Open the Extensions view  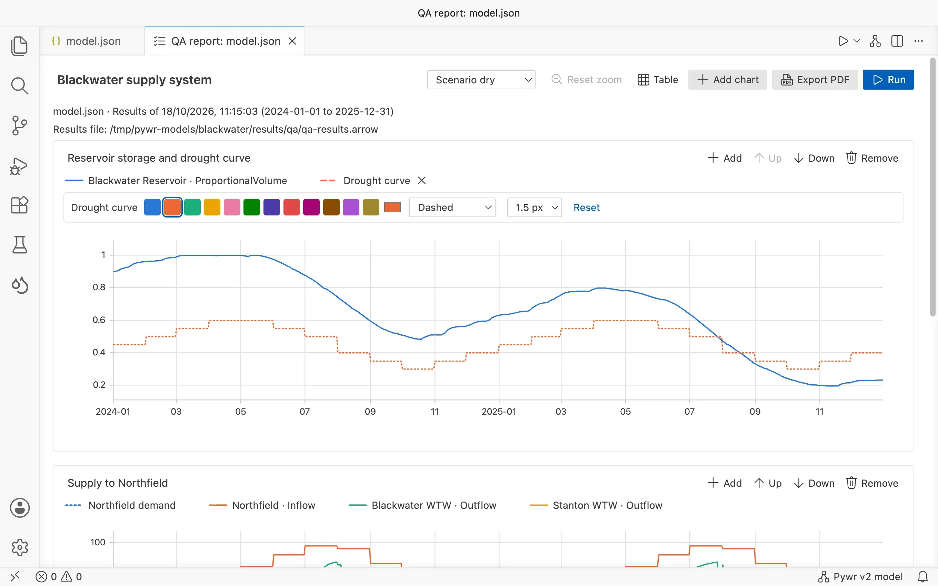19,205
